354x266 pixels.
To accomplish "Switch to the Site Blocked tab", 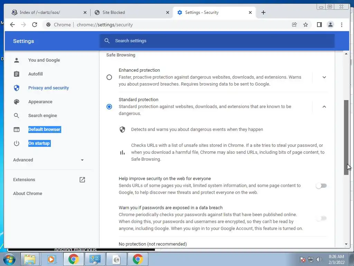I will pyautogui.click(x=132, y=12).
